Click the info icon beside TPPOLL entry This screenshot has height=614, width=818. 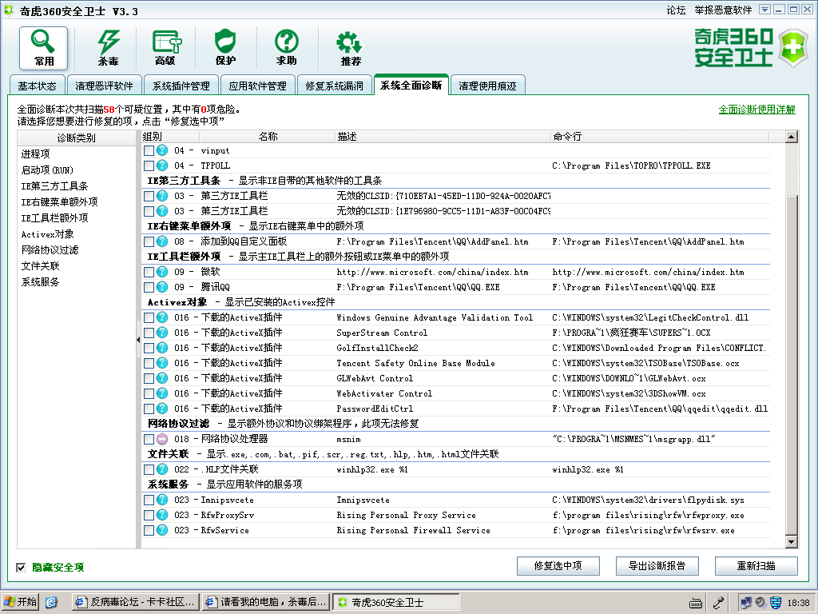162,165
